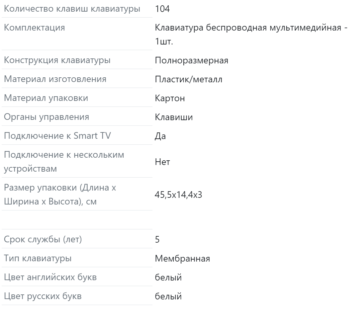Select the 'Комплектация' row label
The width and height of the screenshot is (363, 315).
click(34, 28)
